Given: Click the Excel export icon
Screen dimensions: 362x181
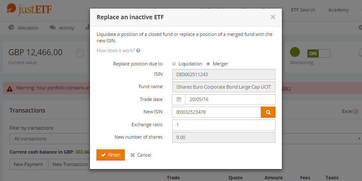Looking at the screenshot, I should click(x=356, y=111).
